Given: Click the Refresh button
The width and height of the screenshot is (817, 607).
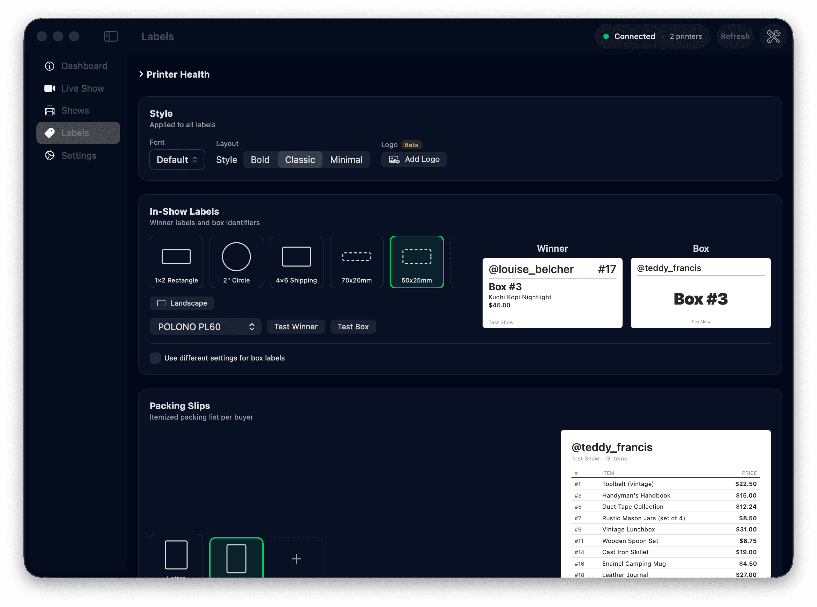Looking at the screenshot, I should 735,36.
